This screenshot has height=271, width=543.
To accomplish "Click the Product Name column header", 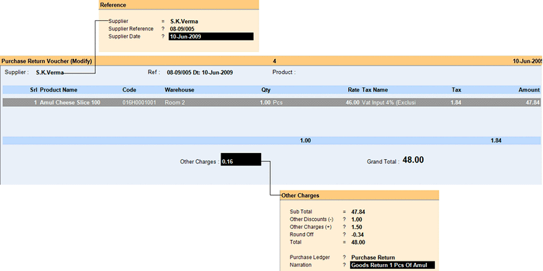I will coord(58,89).
